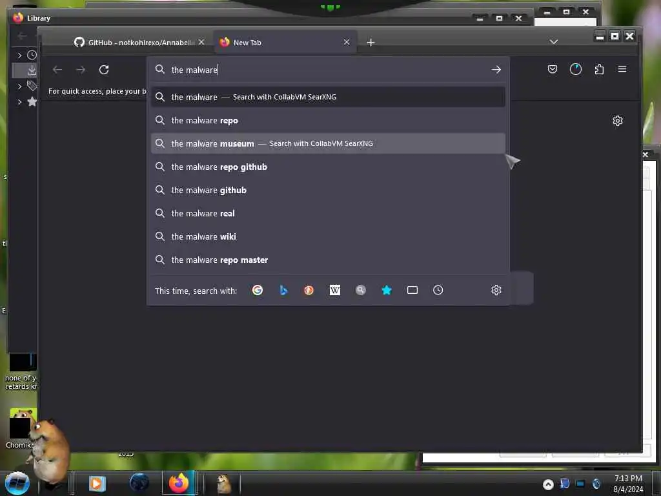Search this time with Bing
The image size is (661, 496).
[283, 290]
